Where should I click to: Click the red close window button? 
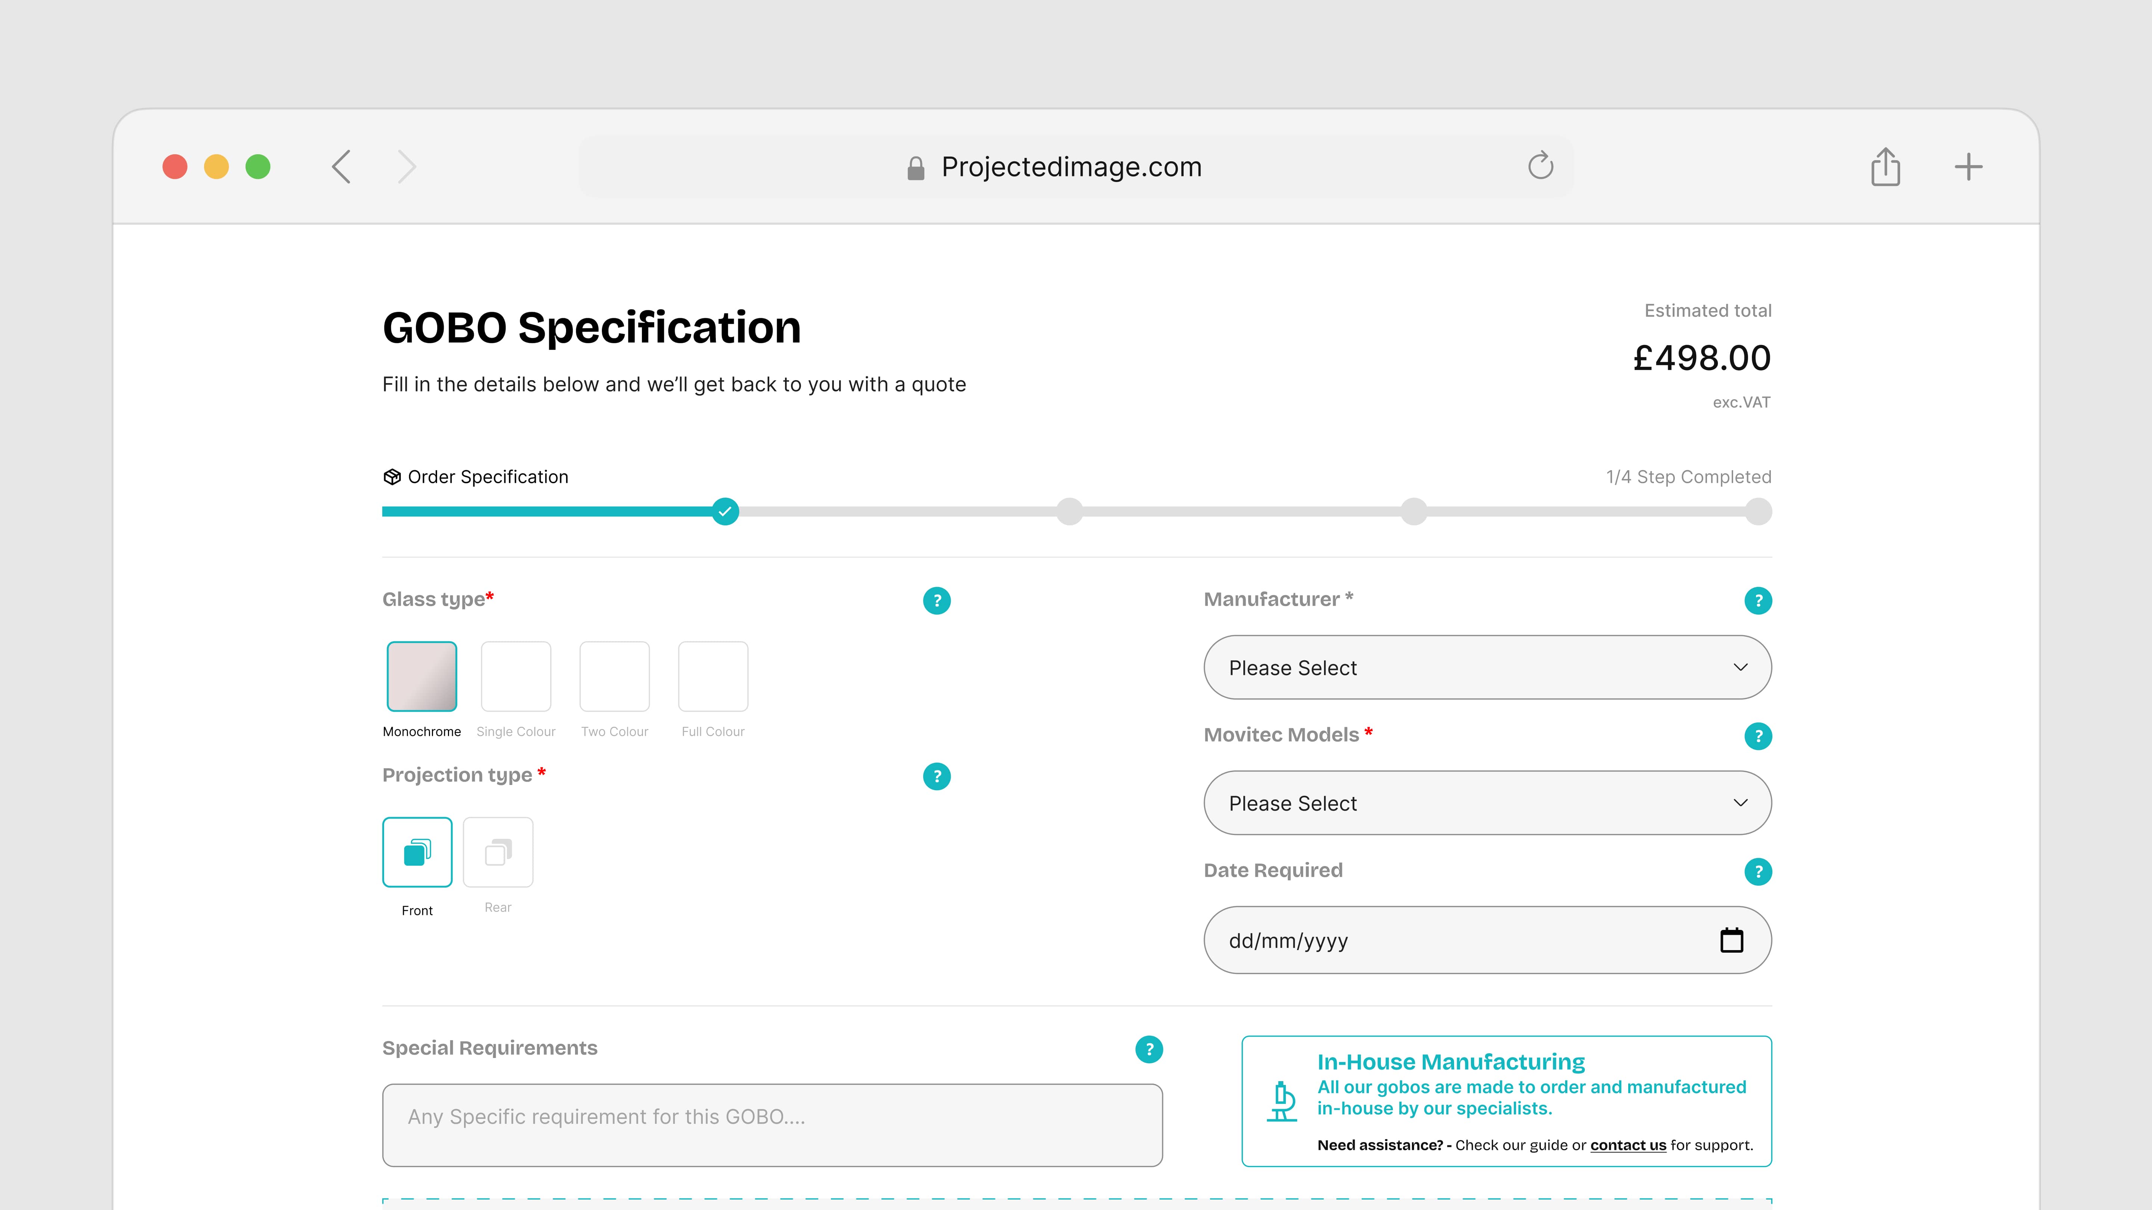pyautogui.click(x=174, y=167)
